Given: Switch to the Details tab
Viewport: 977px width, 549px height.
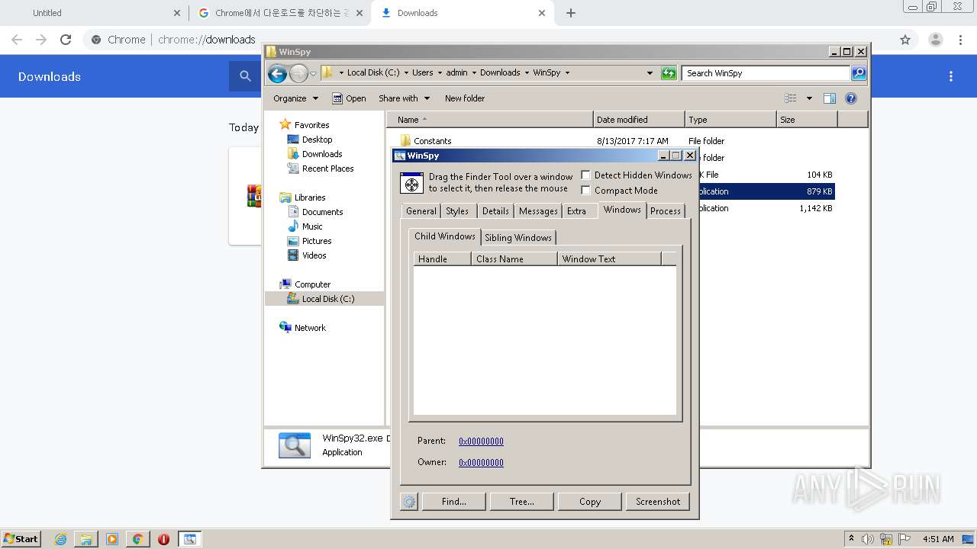Looking at the screenshot, I should [x=495, y=211].
